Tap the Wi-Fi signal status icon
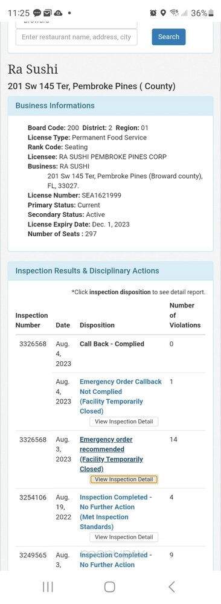The image size is (221, 604). [x=175, y=13]
